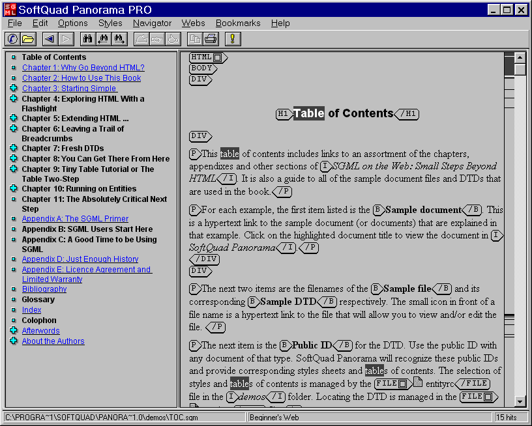Screen dimensions: 532x426
Task: Expand Chapter 3: Starting Simple node
Action: tap(14, 88)
